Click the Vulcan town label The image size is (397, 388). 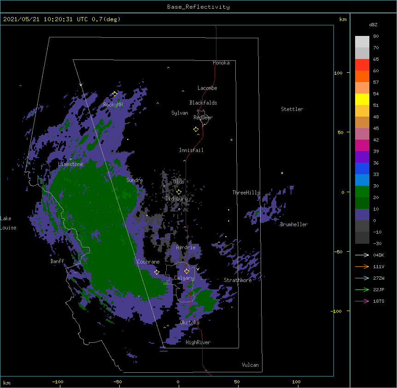[250, 365]
